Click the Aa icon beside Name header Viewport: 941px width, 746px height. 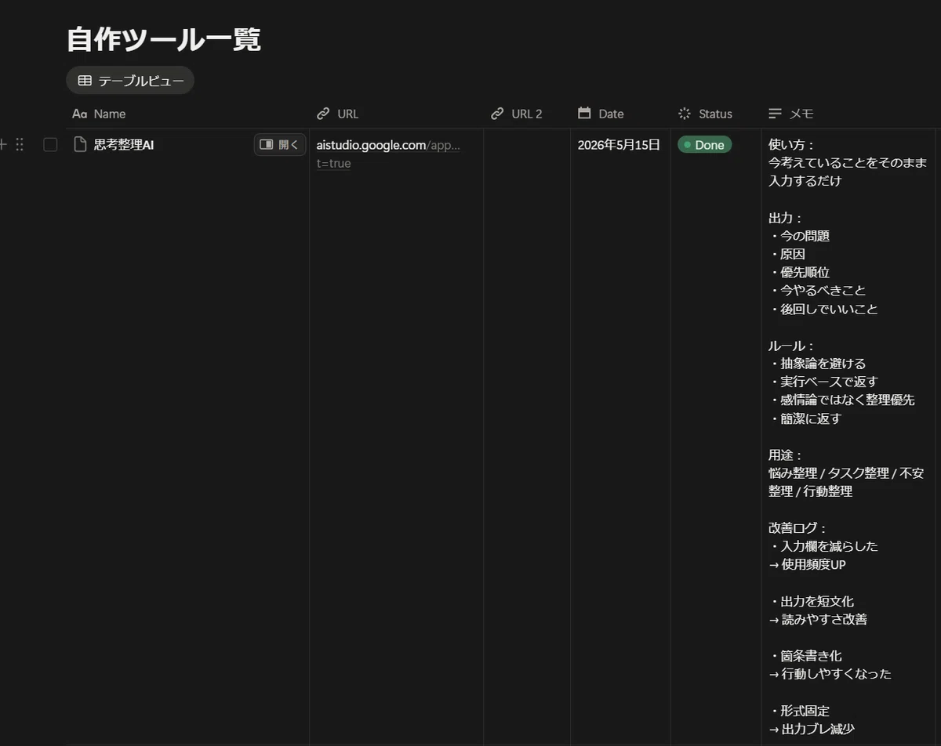click(x=79, y=114)
